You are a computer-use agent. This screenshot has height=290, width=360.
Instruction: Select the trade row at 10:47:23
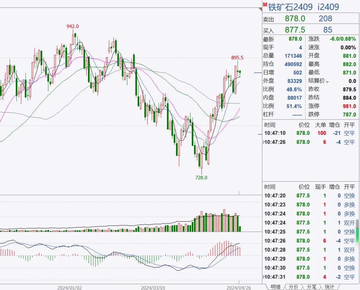[309, 205]
